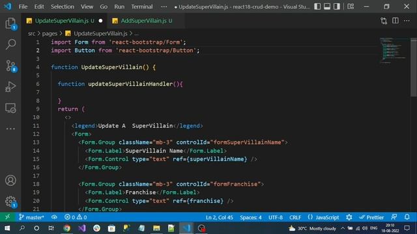Open the Accounts menu icon
Screen dimensions: 417x234
click(10, 181)
